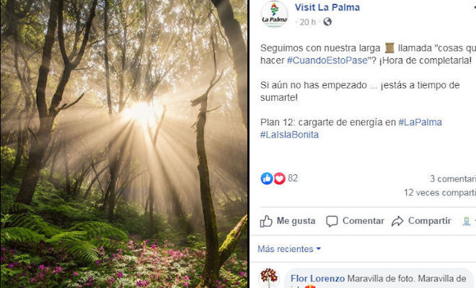
Task: Follow the #LaIslaBonita hashtag
Action: pos(289,135)
